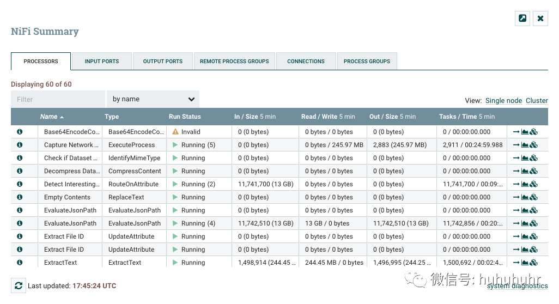Viewport: 559px width, 304px height.
Task: Select the 'CompressContent' type cell
Action: (x=135, y=171)
